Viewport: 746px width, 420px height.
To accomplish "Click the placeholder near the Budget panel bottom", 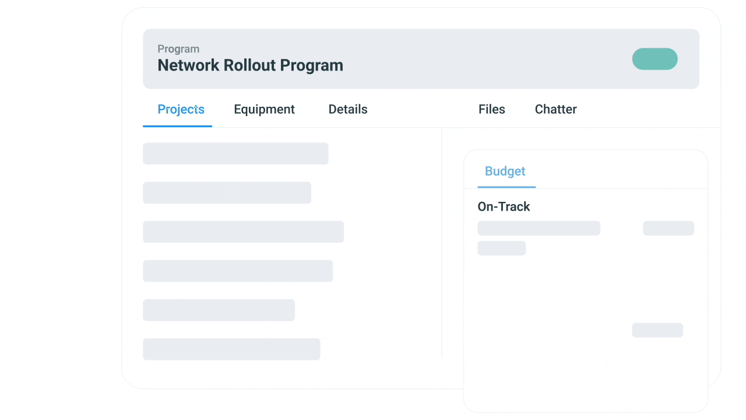I will pos(657,330).
